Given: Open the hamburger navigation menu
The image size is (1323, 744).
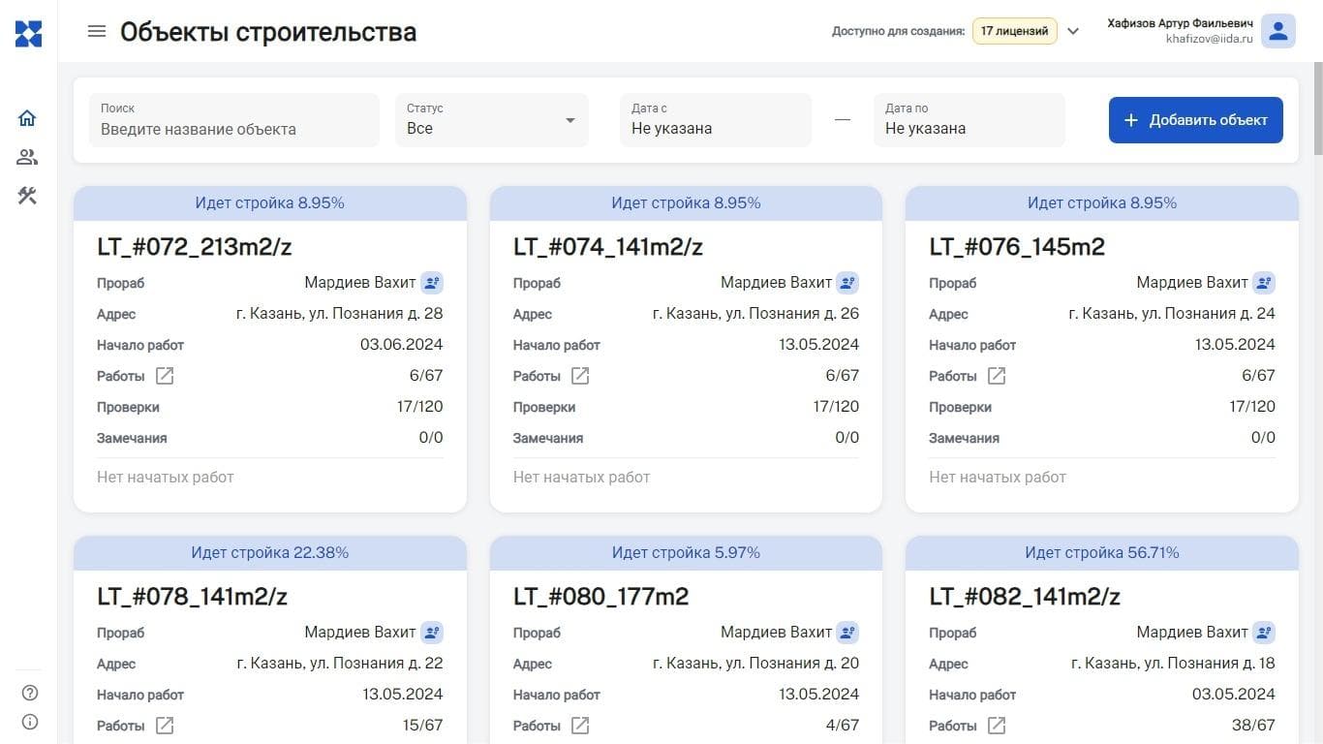Looking at the screenshot, I should (96, 31).
